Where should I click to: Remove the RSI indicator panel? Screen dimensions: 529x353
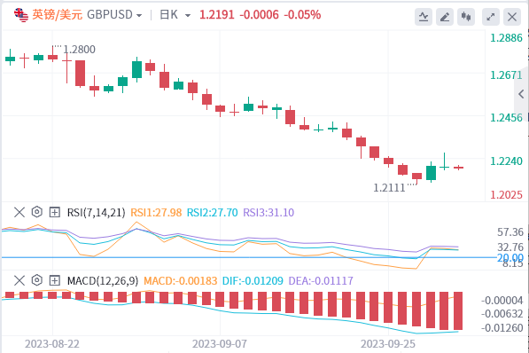coord(19,212)
